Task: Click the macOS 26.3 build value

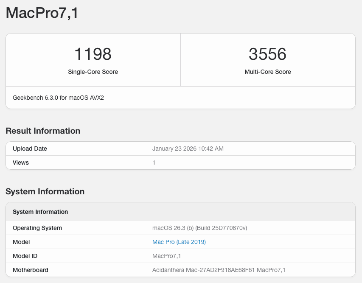Action: click(x=199, y=228)
